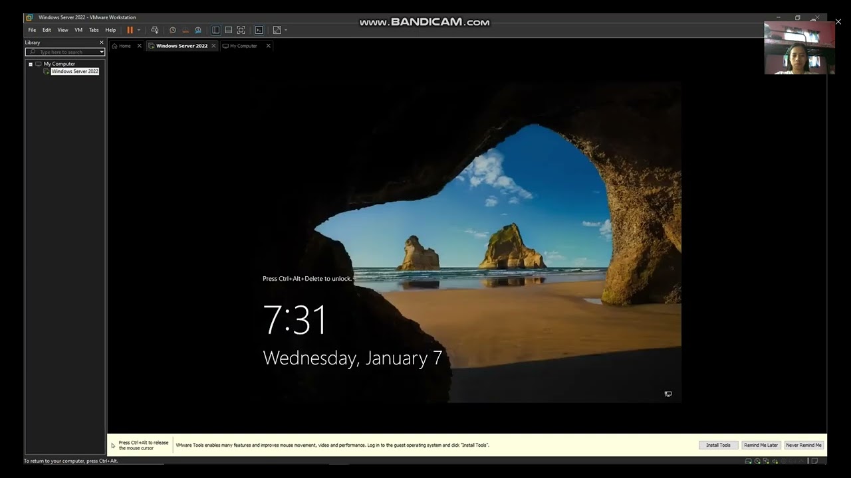Close the Windows Server 2022 tab
Screen dimensions: 851x478
pos(213,46)
